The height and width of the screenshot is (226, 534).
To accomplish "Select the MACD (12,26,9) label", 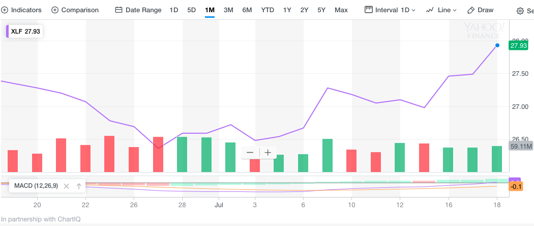I will (x=36, y=186).
